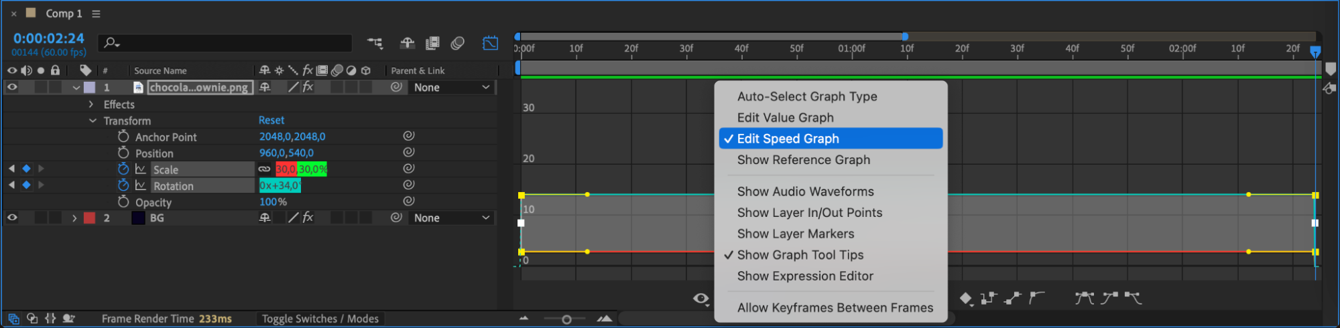
Task: Include Rotation in graph editor set
Action: [141, 185]
